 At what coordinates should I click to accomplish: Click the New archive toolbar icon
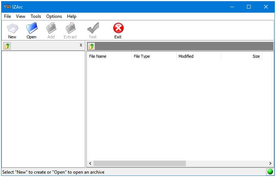coord(12,28)
